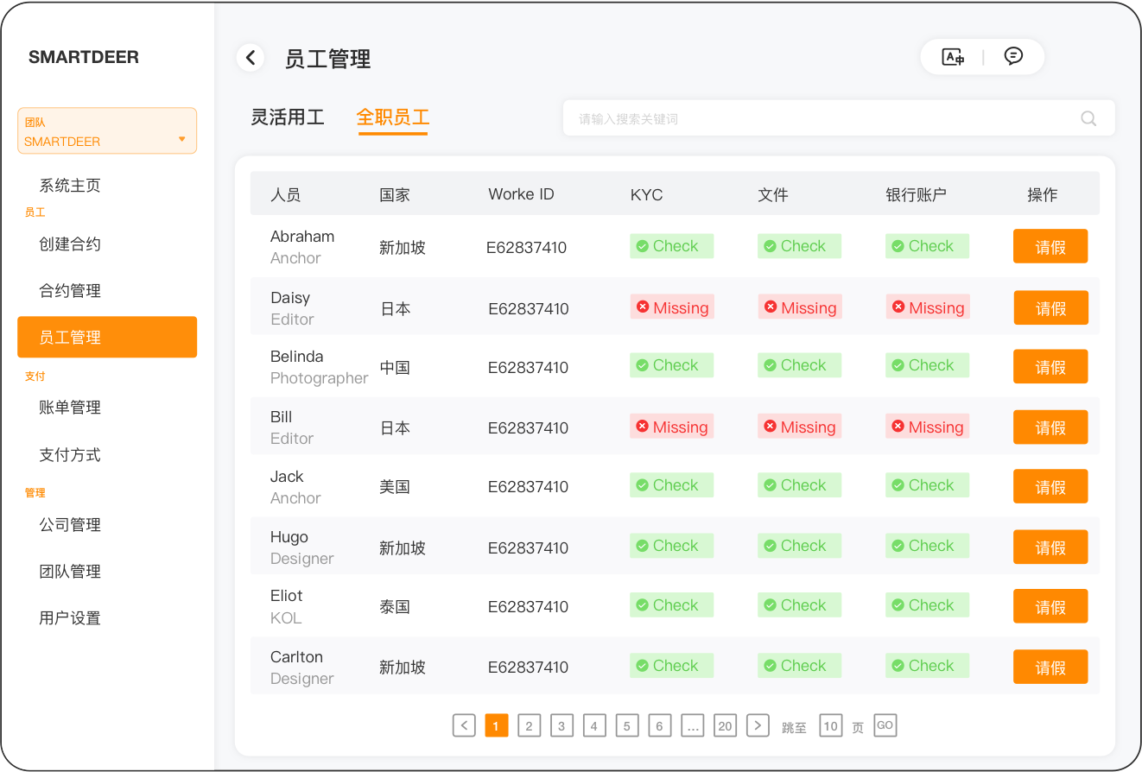This screenshot has width=1142, height=772.
Task: Click Bill's red 文件 Missing status icon
Action: (x=768, y=426)
